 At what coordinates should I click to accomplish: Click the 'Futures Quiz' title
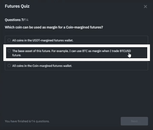[x=17, y=6]
